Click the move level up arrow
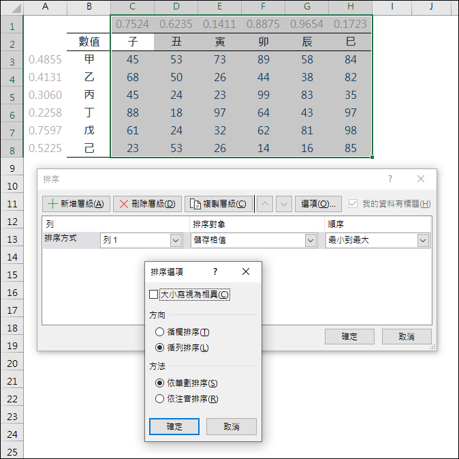Image resolution: width=459 pixels, height=459 pixels. pos(265,204)
